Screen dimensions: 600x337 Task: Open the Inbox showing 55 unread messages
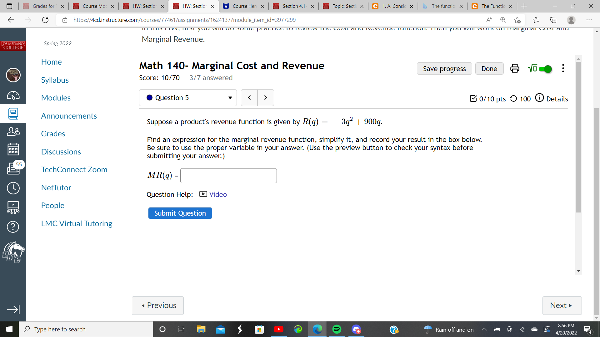click(13, 168)
